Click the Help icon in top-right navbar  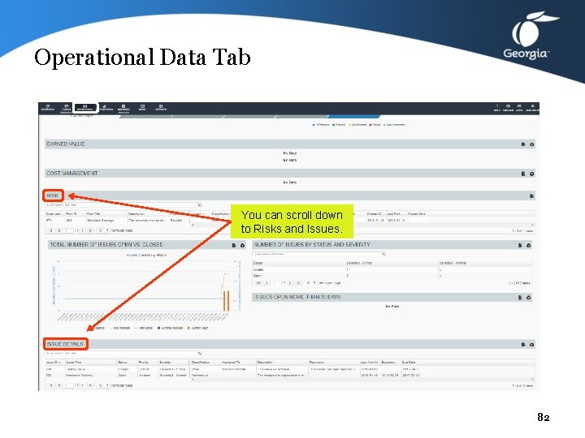coord(497,108)
